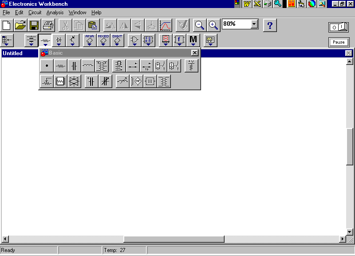Open the Transistors parts bin
This screenshot has width=355, height=256.
tap(73, 40)
